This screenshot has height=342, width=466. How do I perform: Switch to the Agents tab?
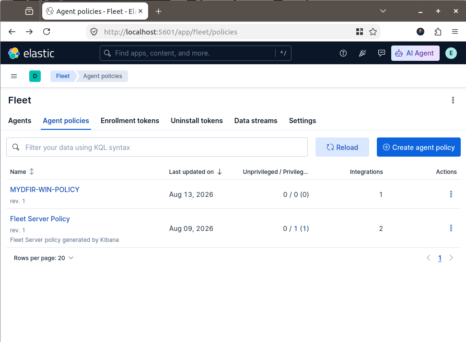[x=20, y=121]
